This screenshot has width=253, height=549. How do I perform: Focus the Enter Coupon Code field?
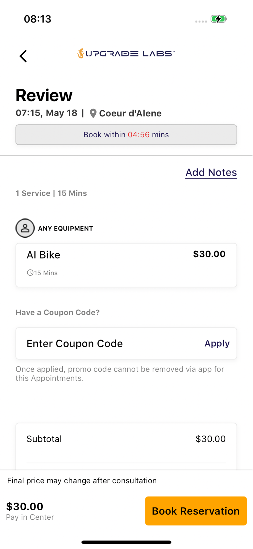click(x=110, y=343)
